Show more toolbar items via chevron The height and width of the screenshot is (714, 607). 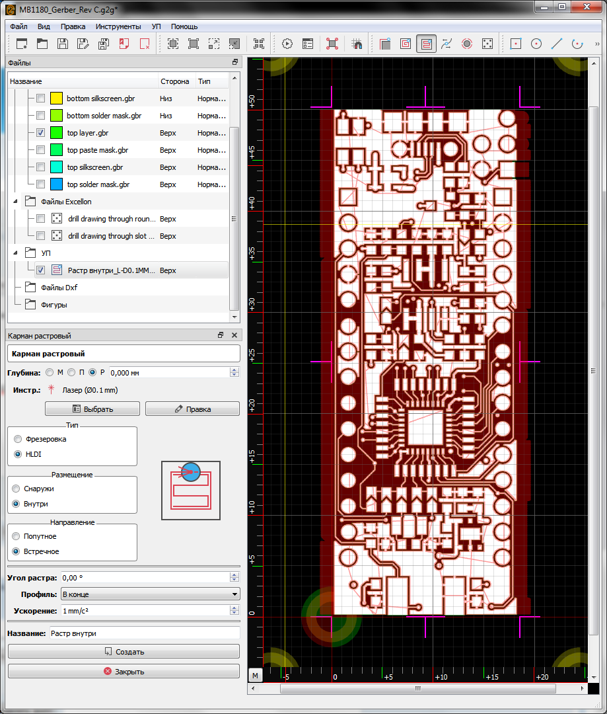597,44
